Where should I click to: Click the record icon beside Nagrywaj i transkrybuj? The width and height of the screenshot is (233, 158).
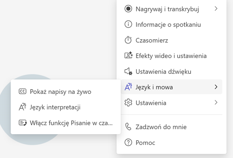[128, 9]
